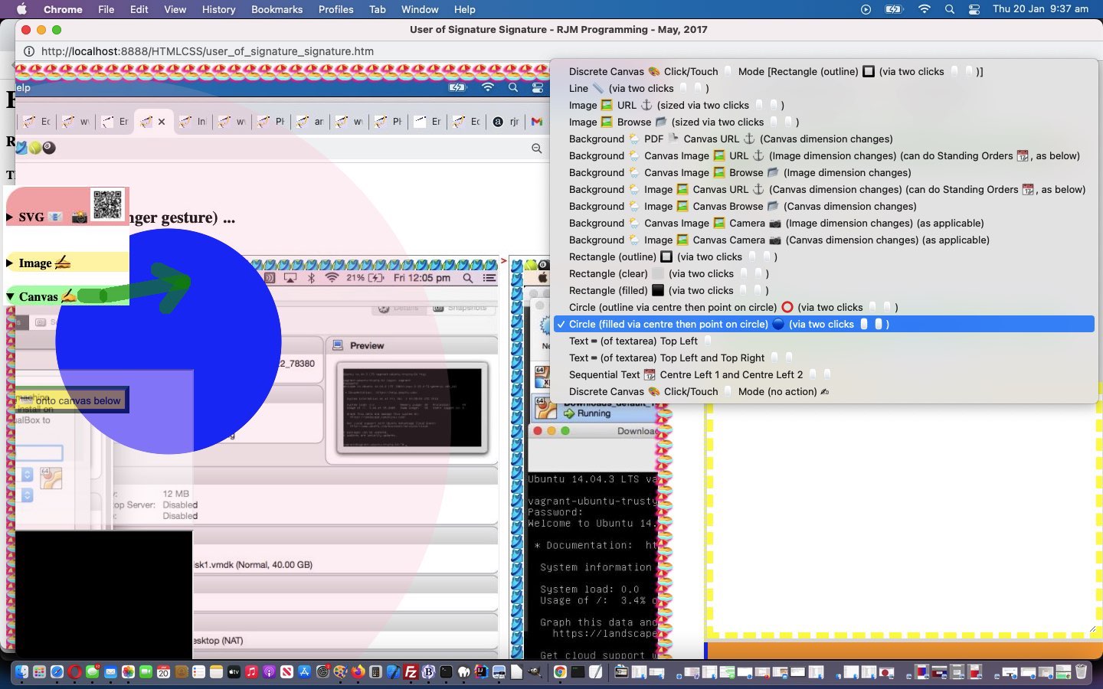Click the Spotlight search icon in menu bar

click(x=950, y=9)
